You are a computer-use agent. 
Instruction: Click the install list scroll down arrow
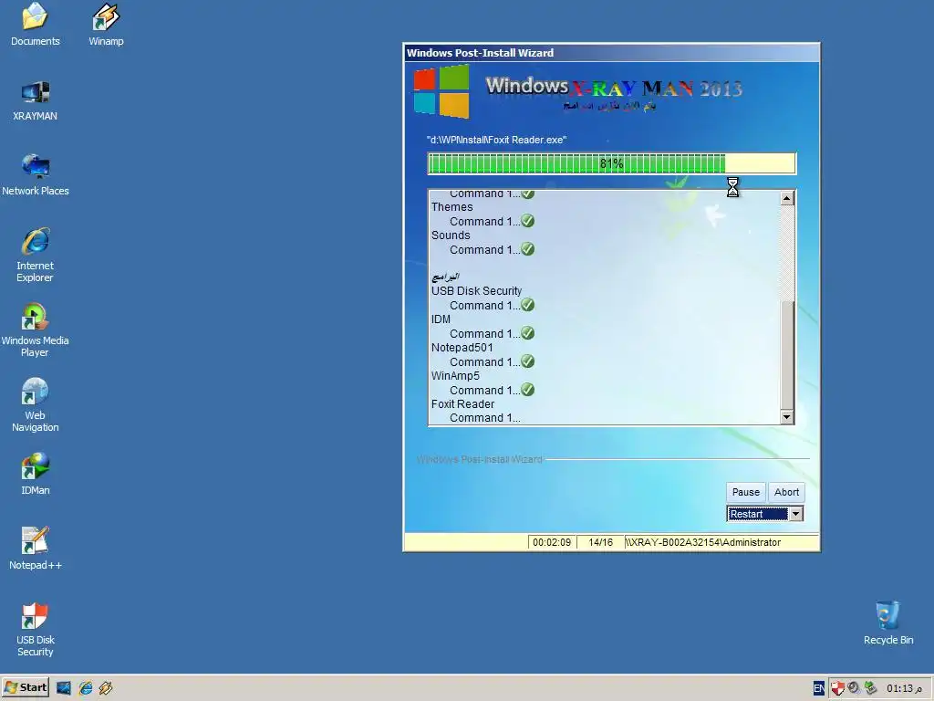point(787,417)
